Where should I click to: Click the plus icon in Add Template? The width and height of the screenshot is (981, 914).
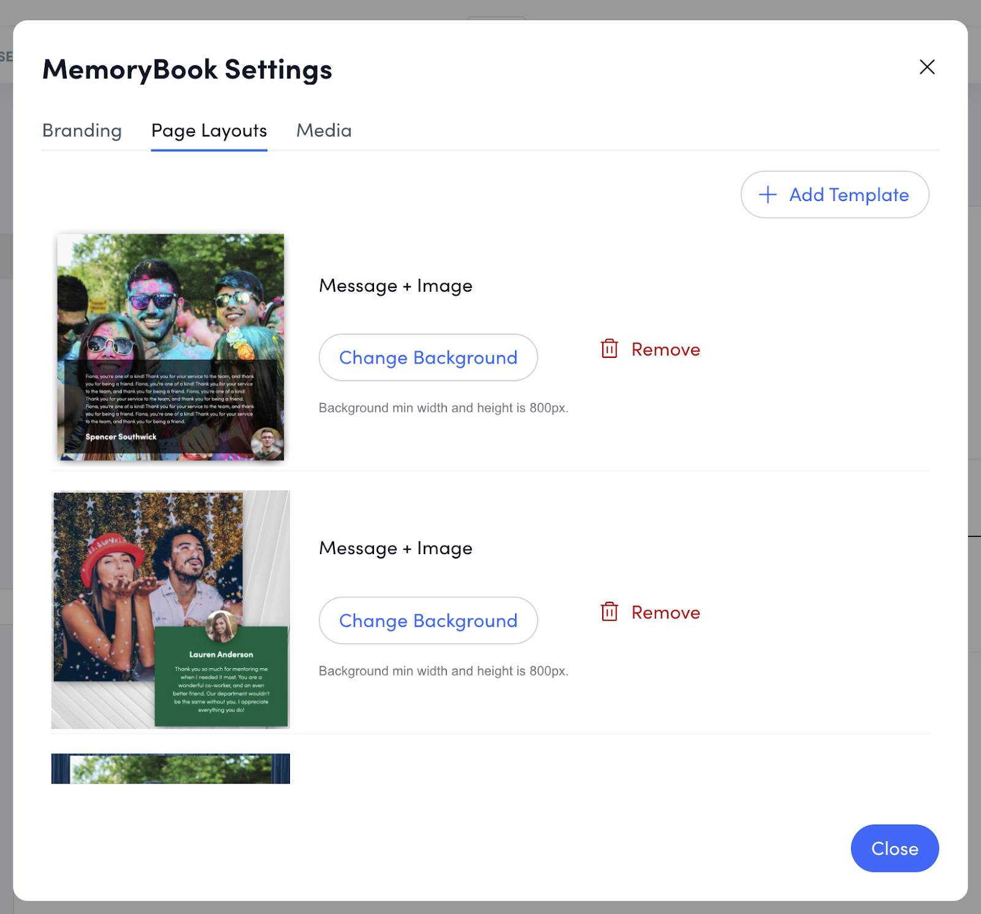coord(768,195)
